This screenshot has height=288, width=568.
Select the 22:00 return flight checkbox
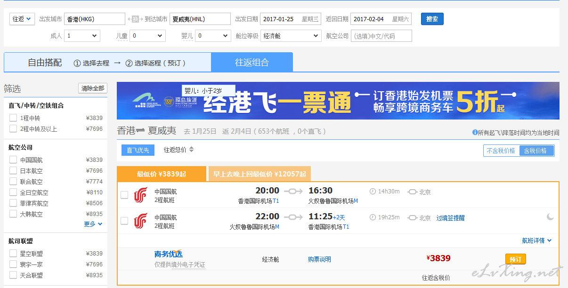[x=124, y=221]
